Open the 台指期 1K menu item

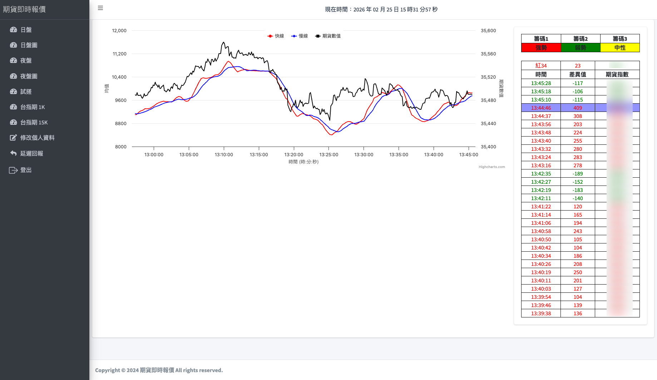[x=32, y=107]
